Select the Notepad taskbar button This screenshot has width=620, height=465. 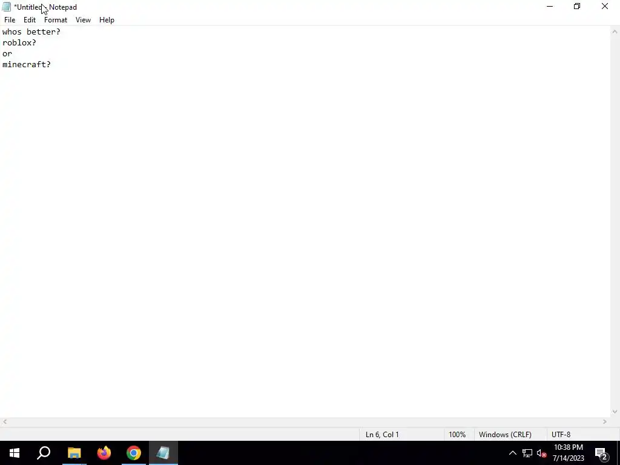[x=163, y=453]
